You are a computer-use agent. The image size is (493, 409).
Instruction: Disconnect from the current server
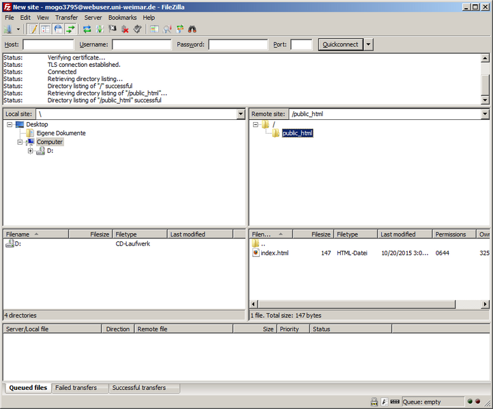[x=125, y=29]
